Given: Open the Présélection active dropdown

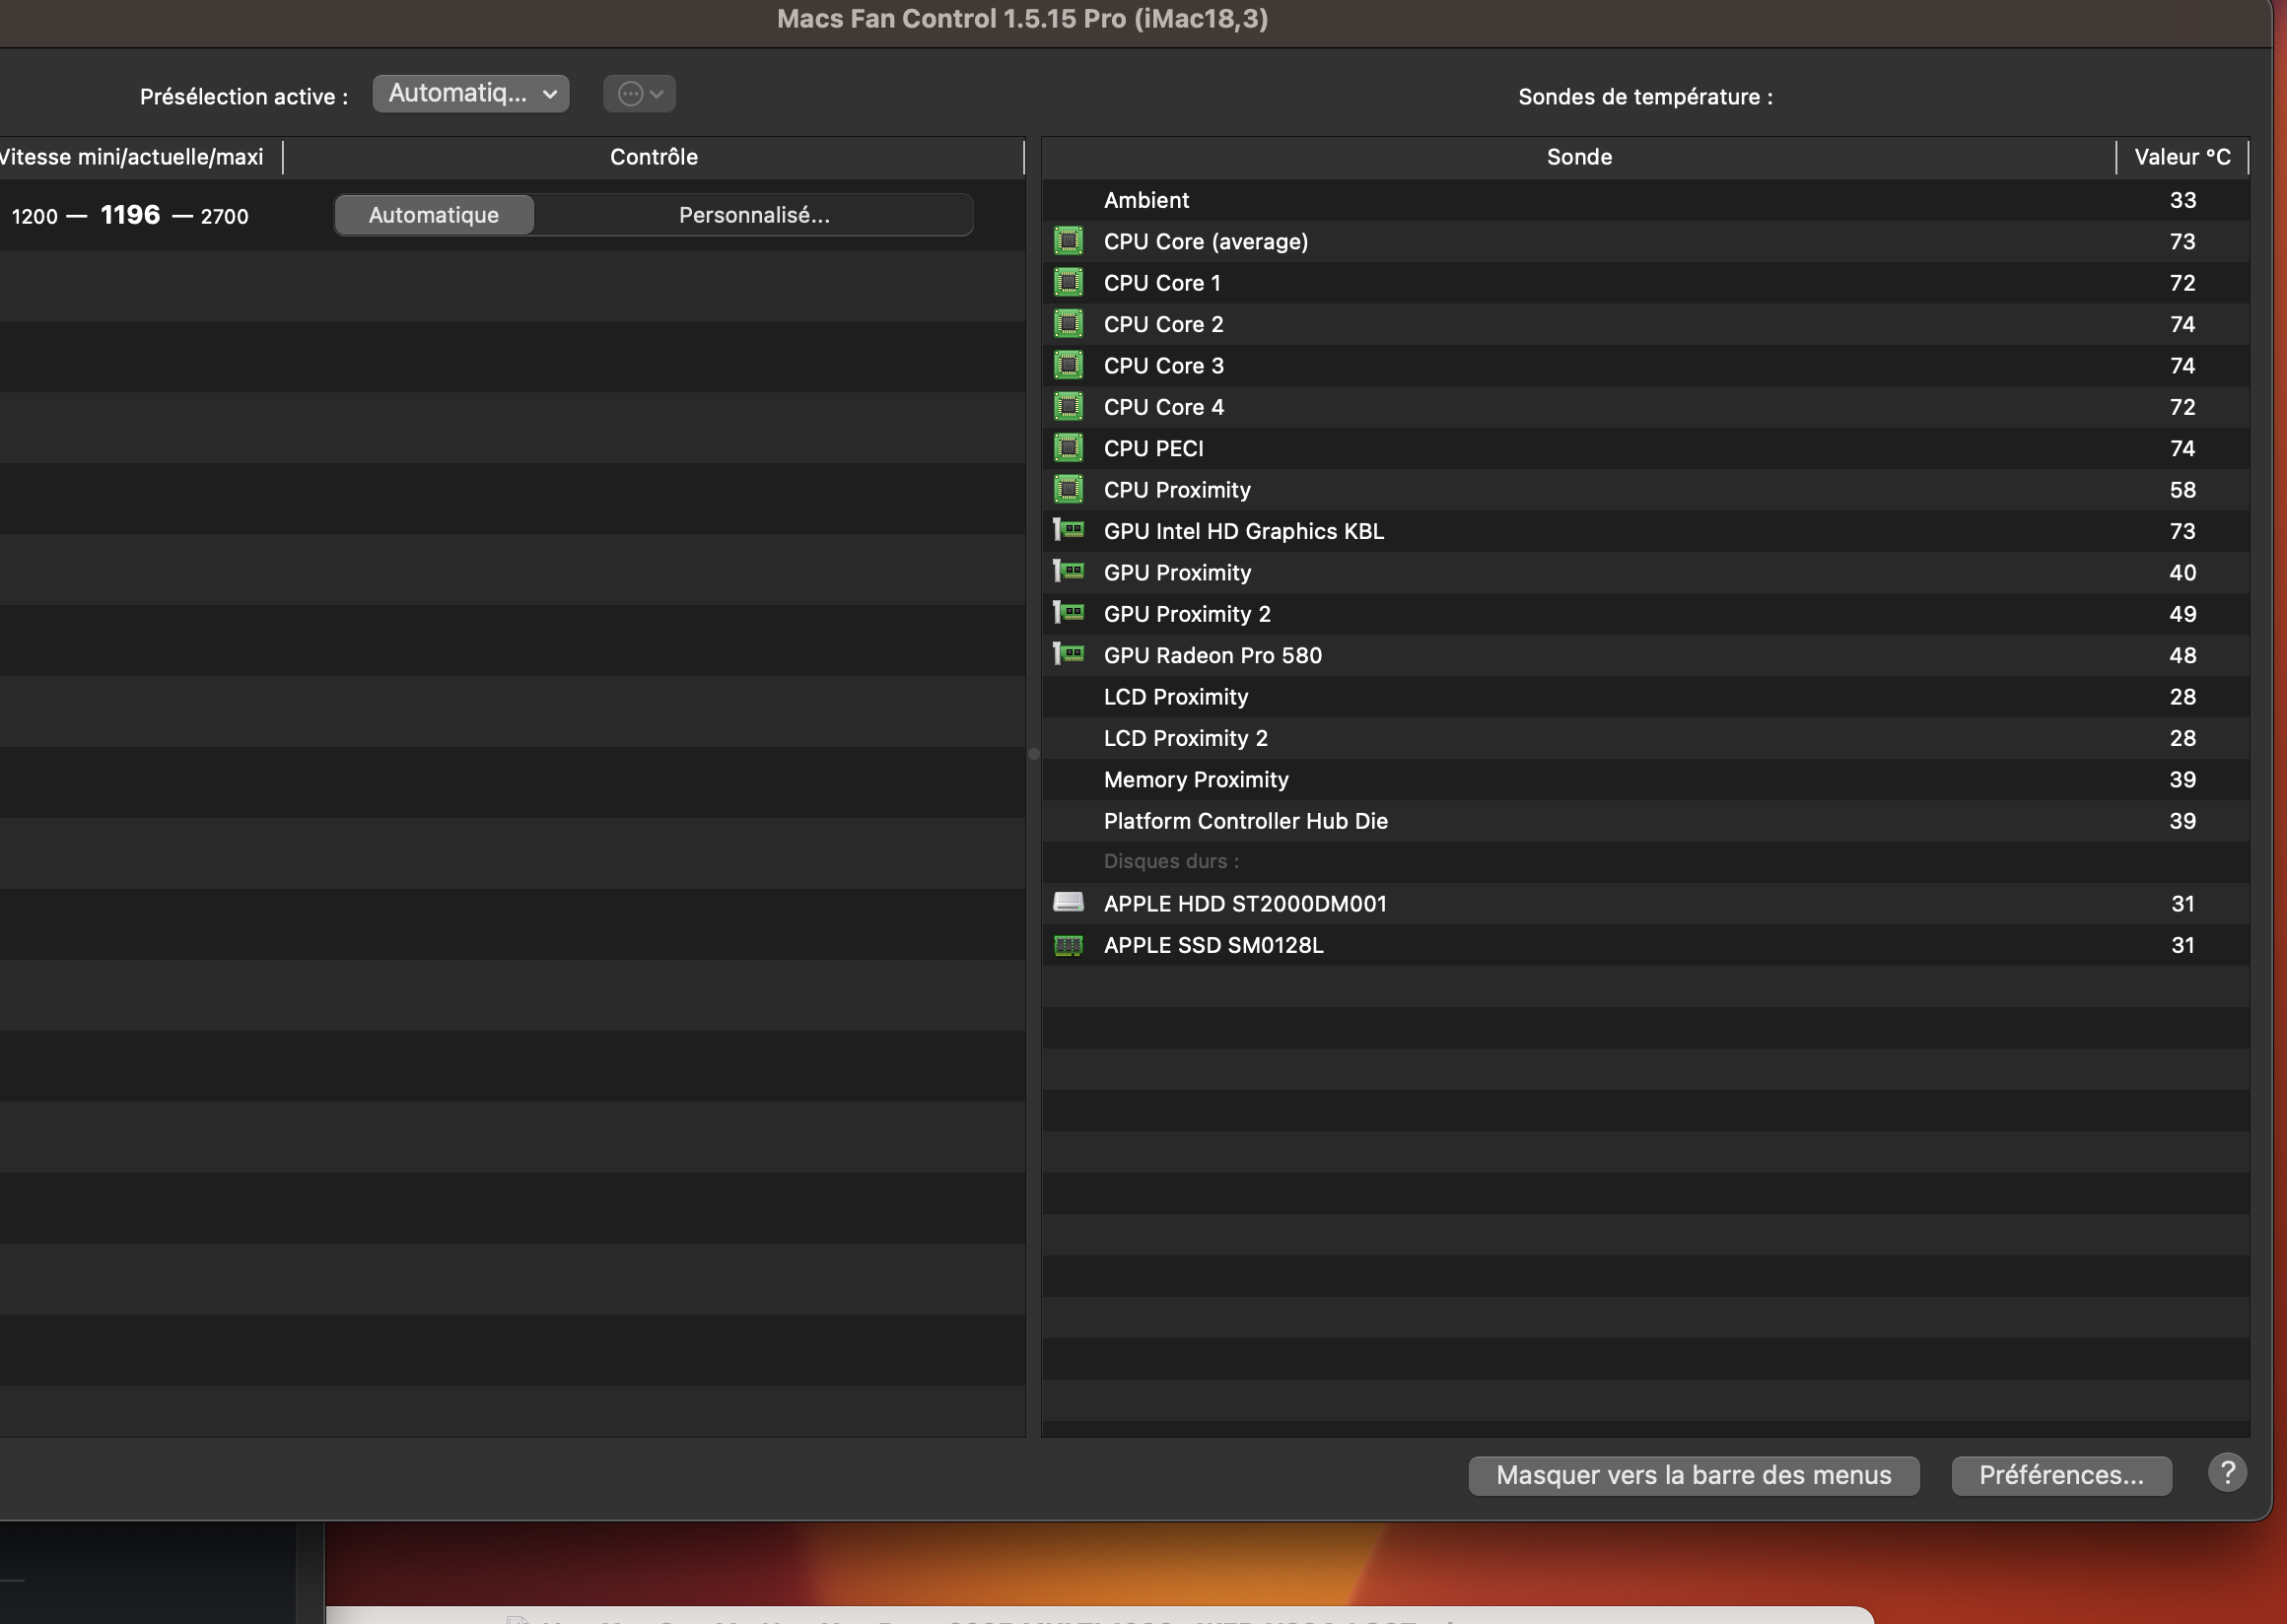Looking at the screenshot, I should (470, 94).
